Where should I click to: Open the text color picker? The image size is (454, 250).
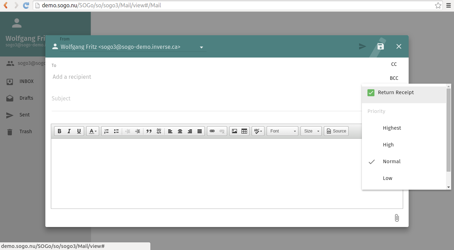tap(93, 131)
